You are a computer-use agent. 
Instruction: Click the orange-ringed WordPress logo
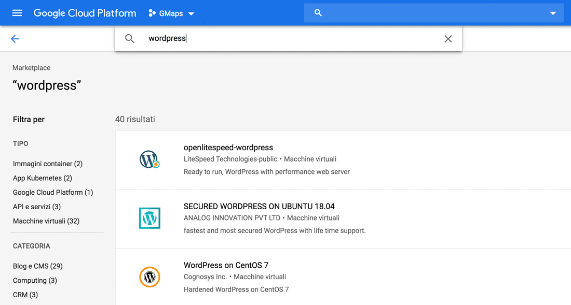point(149,277)
